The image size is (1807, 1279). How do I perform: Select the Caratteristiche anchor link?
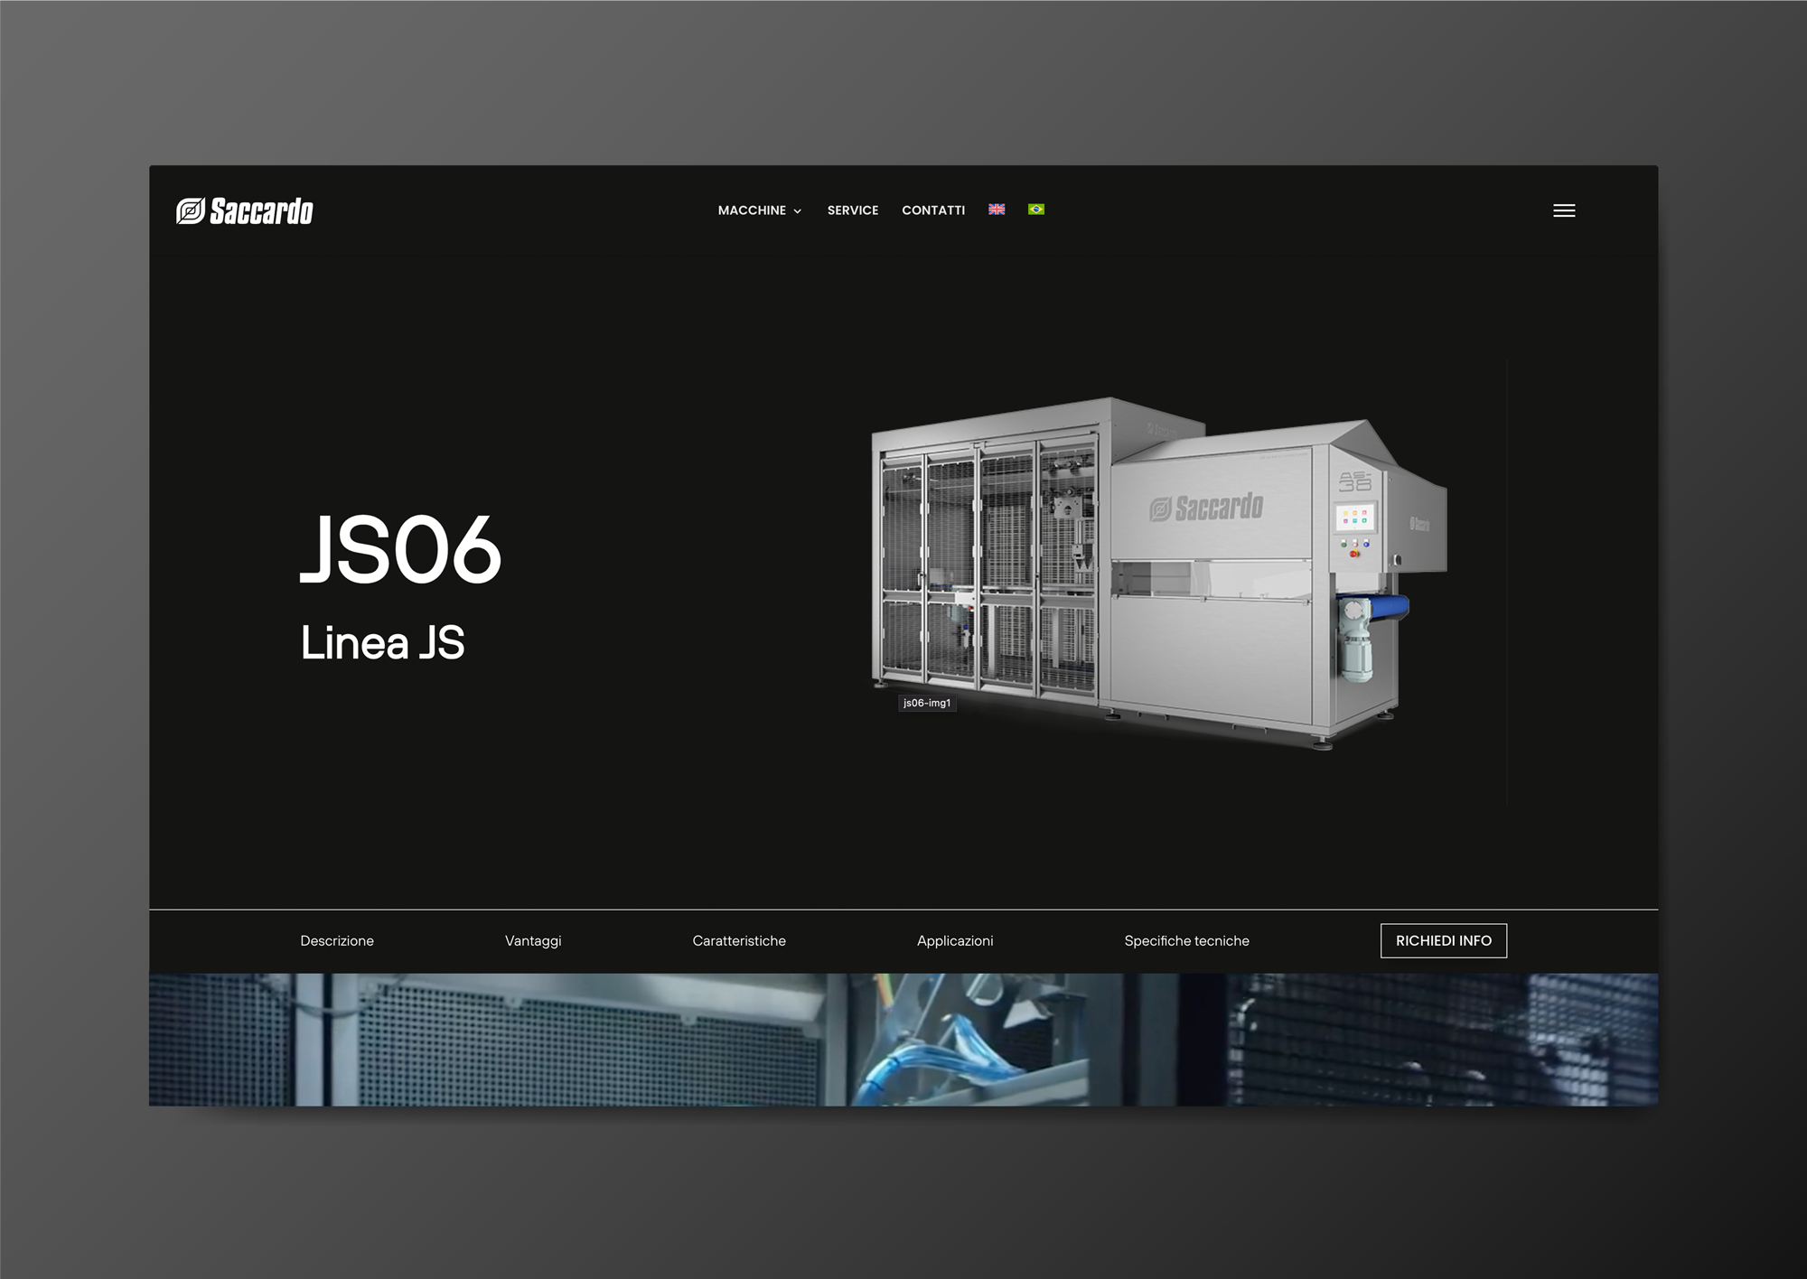tap(739, 940)
